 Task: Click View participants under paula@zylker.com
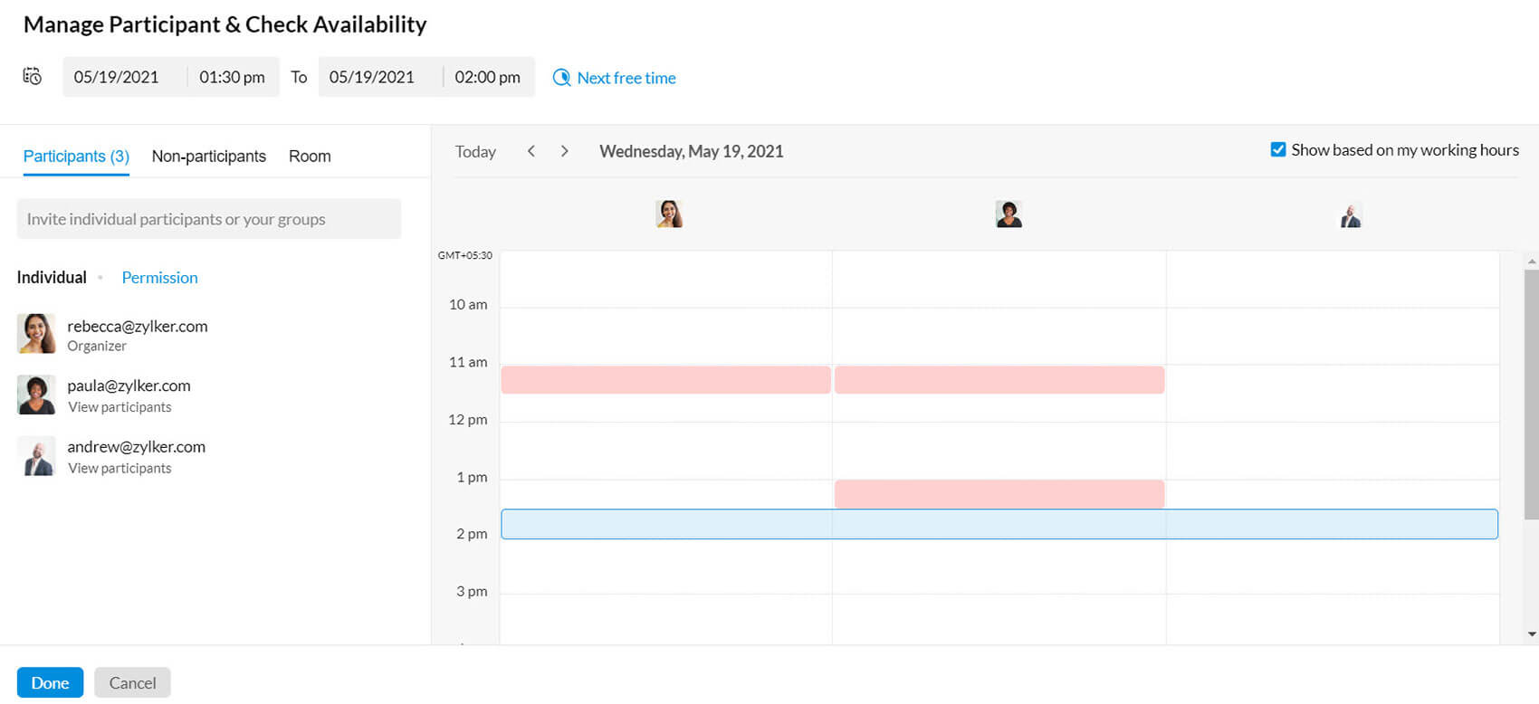(x=119, y=407)
